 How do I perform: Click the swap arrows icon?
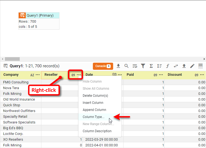point(176,66)
